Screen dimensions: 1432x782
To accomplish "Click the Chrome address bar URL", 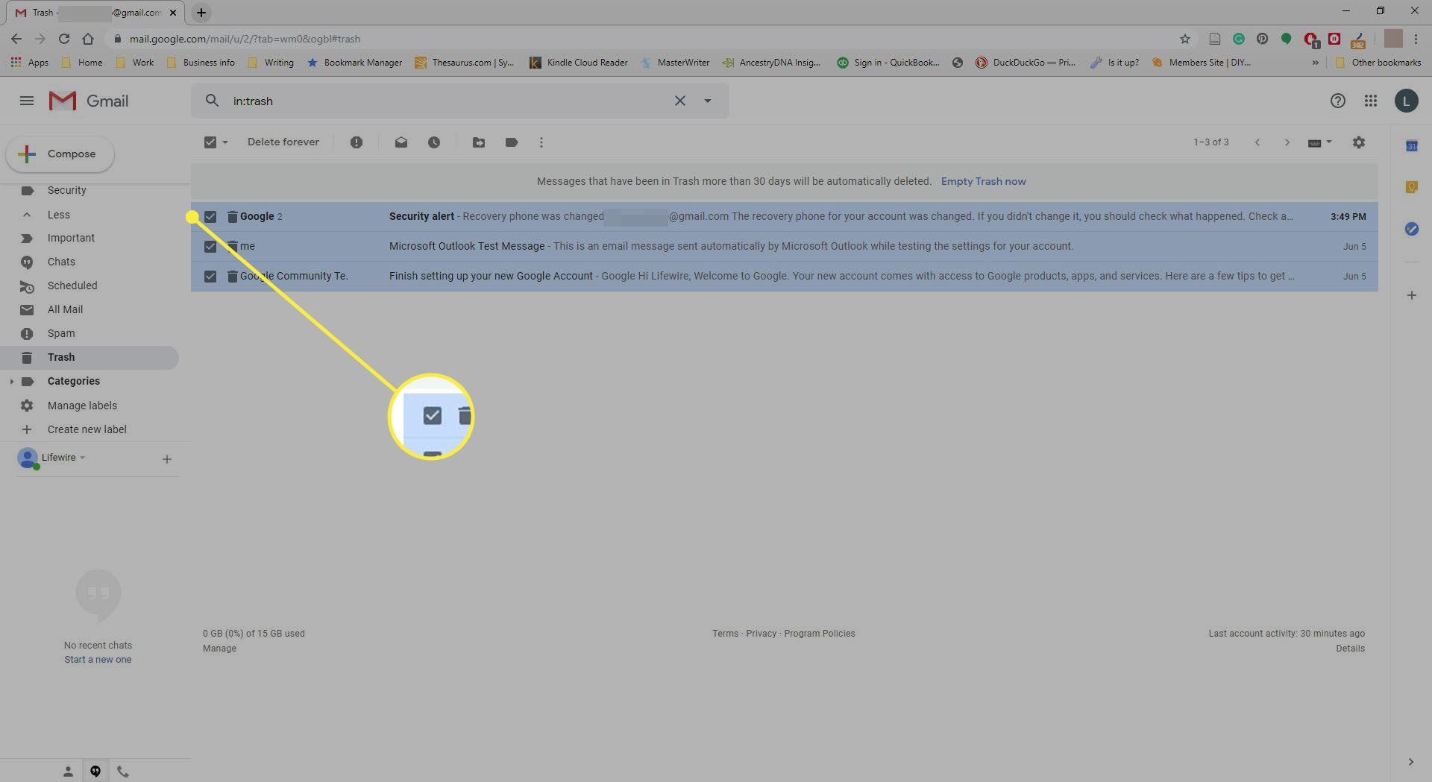I will [245, 39].
